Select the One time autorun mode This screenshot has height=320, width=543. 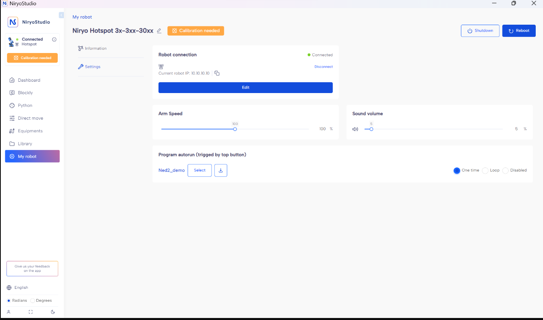[x=457, y=171]
